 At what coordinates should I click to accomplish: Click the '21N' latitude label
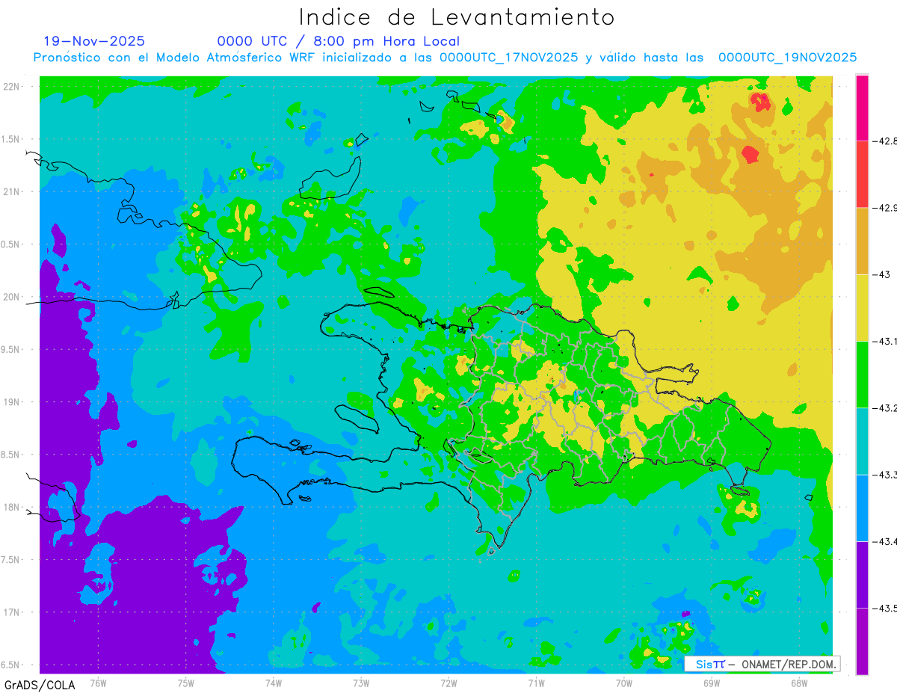[x=11, y=191]
